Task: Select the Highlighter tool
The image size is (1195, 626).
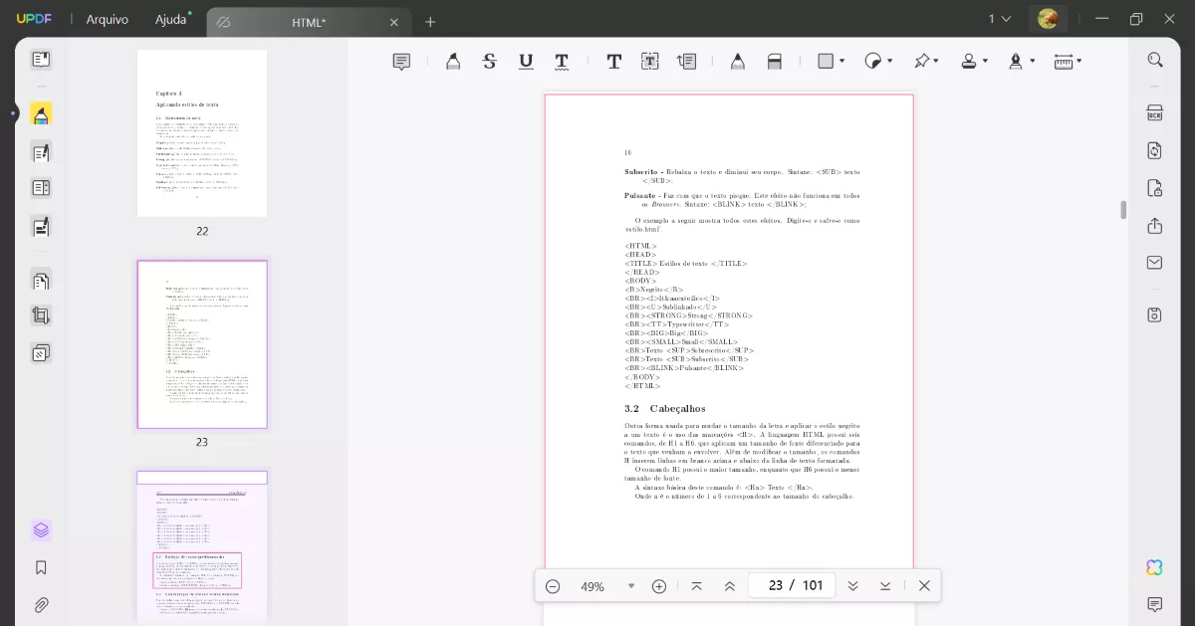Action: tap(453, 61)
